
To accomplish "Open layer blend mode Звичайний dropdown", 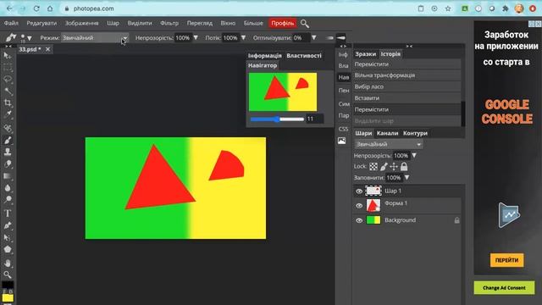I will pyautogui.click(x=388, y=144).
